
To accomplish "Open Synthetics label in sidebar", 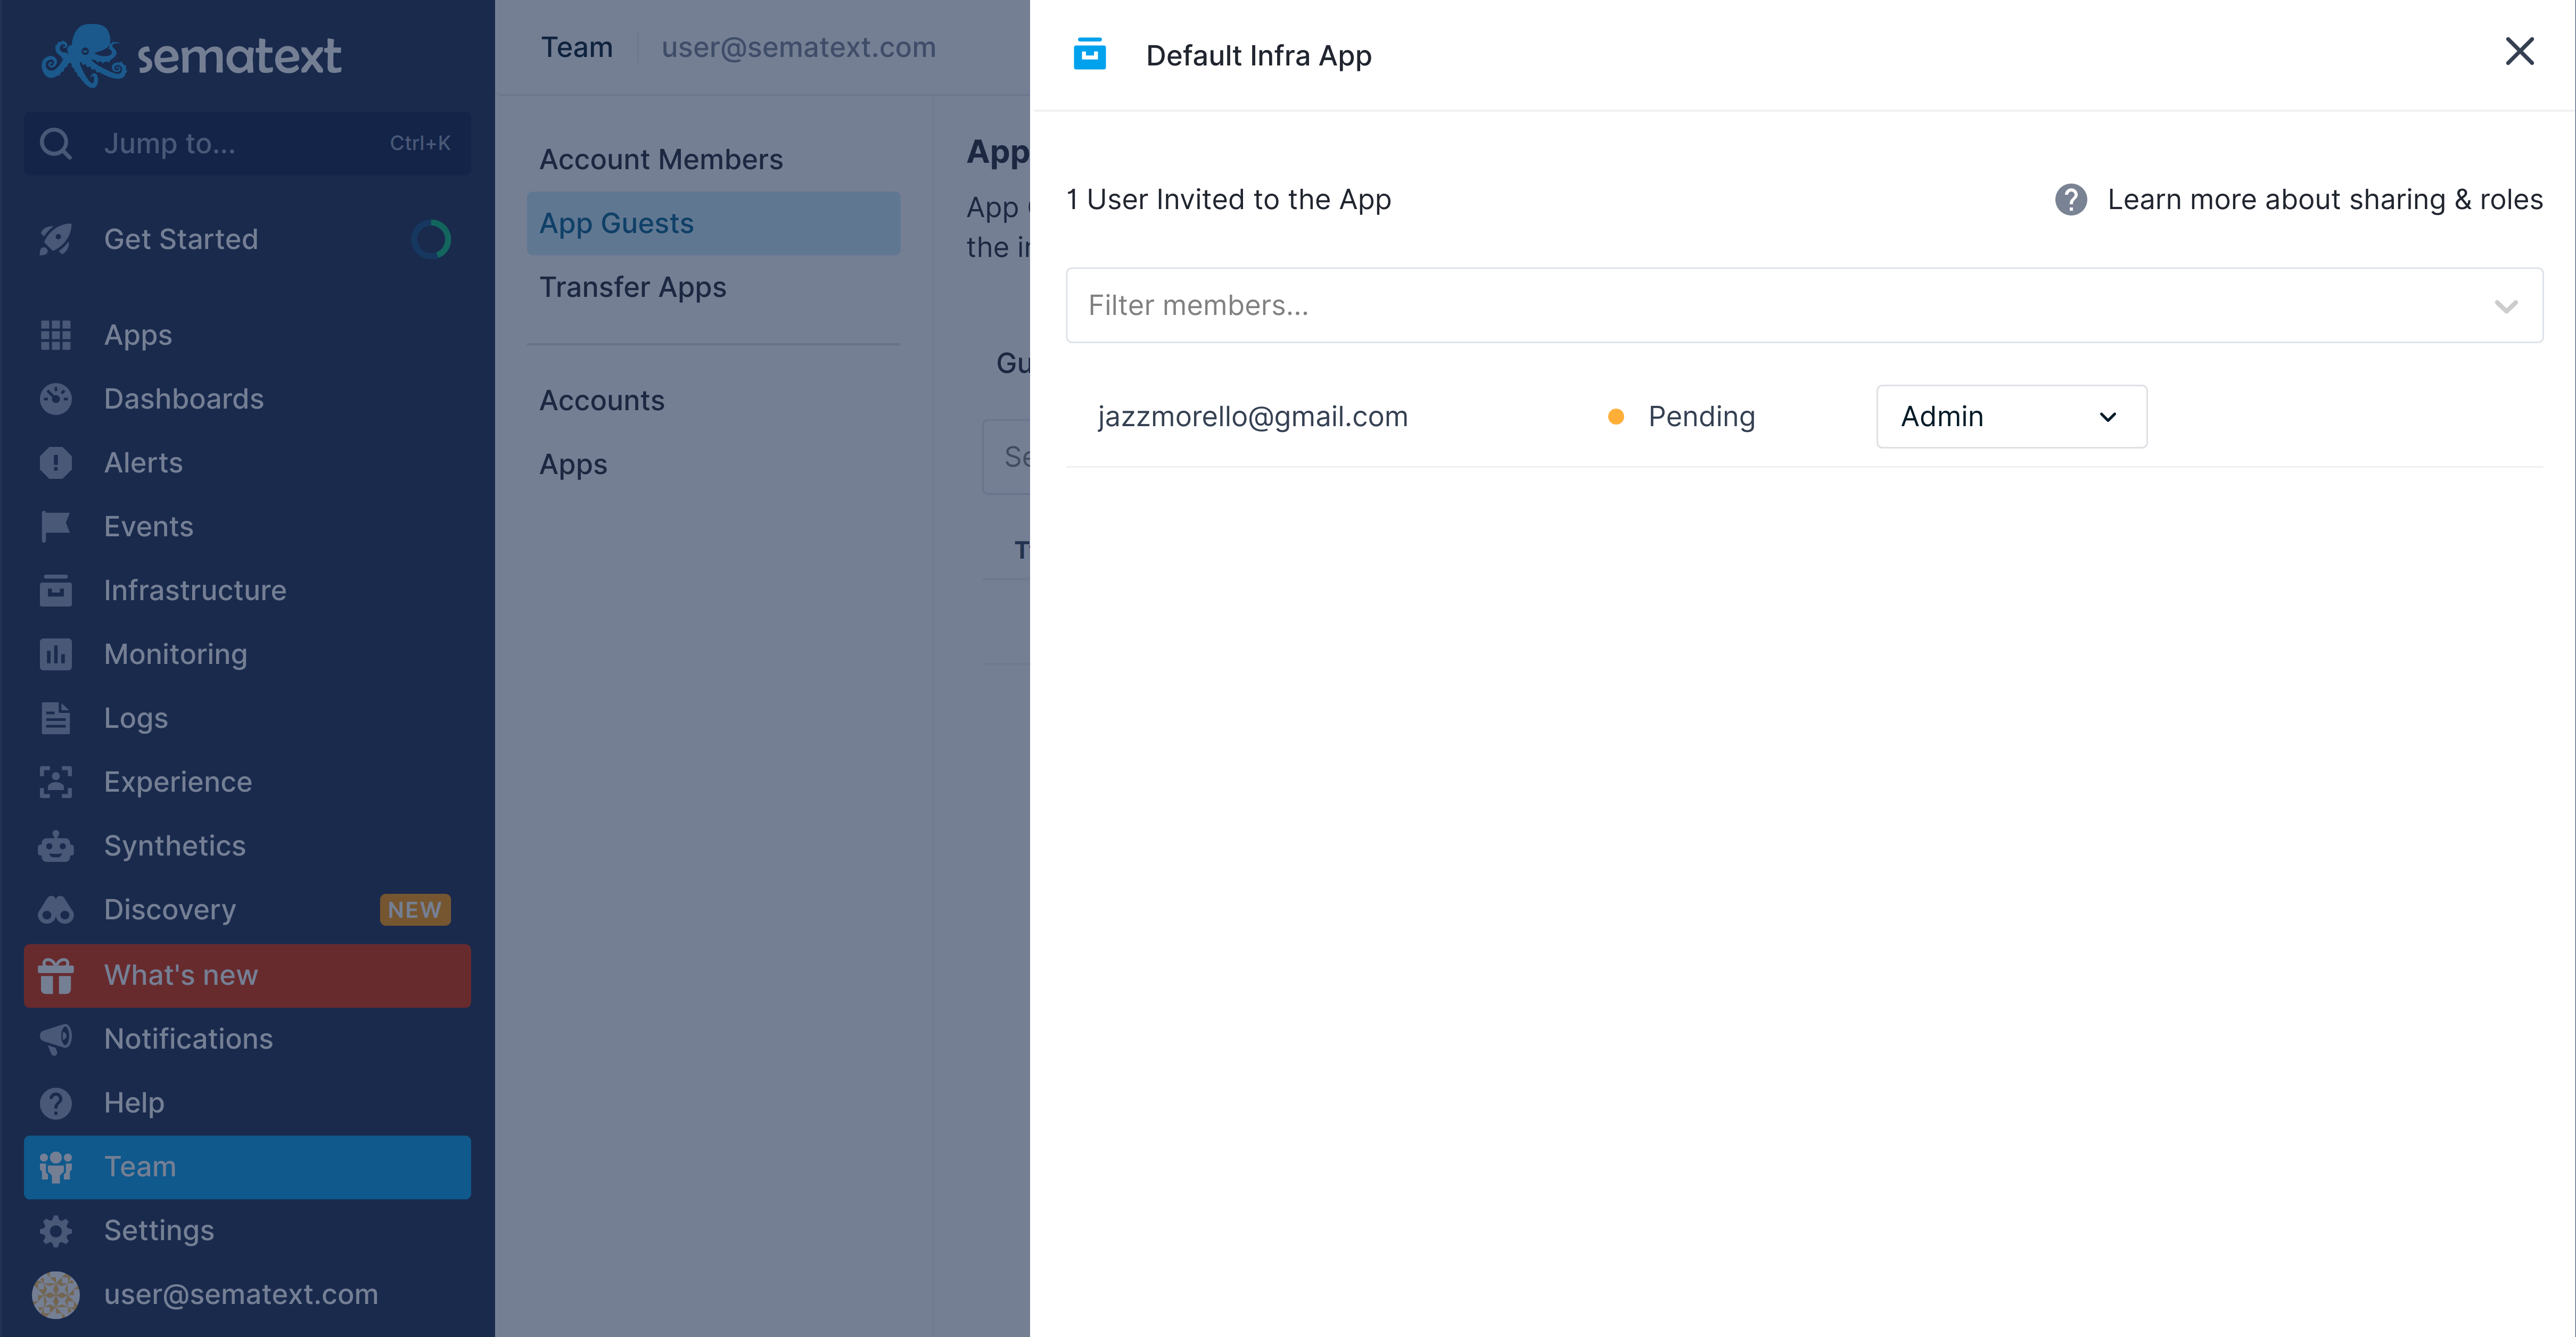I will point(174,846).
